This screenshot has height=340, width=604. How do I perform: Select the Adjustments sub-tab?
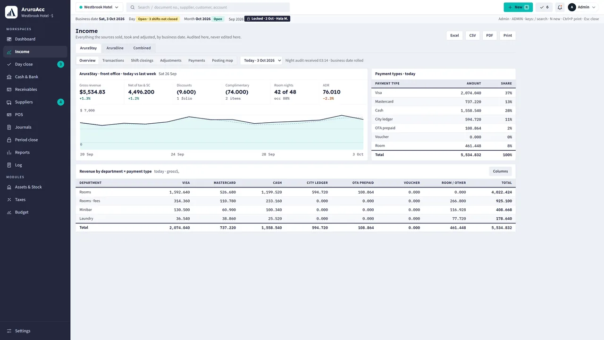pos(171,60)
